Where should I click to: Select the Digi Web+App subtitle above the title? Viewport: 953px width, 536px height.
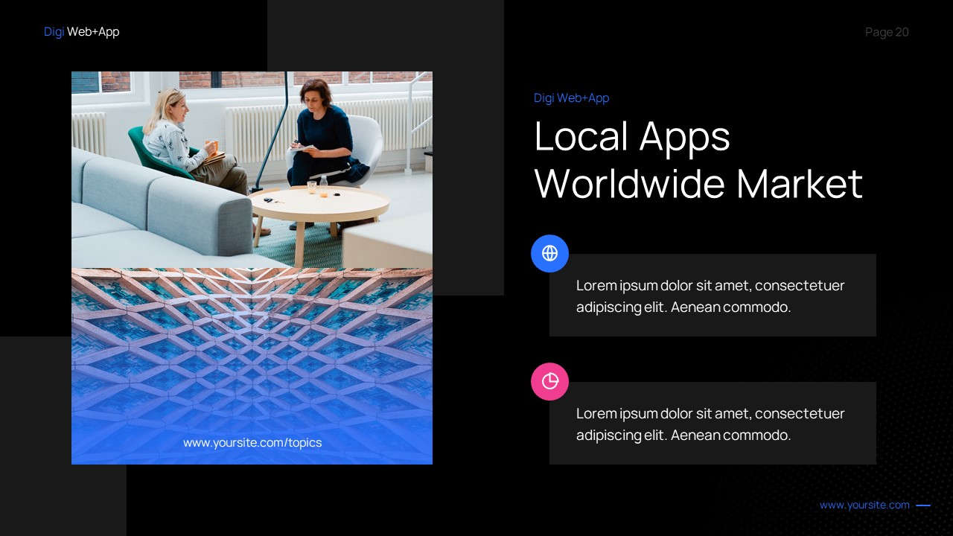571,98
